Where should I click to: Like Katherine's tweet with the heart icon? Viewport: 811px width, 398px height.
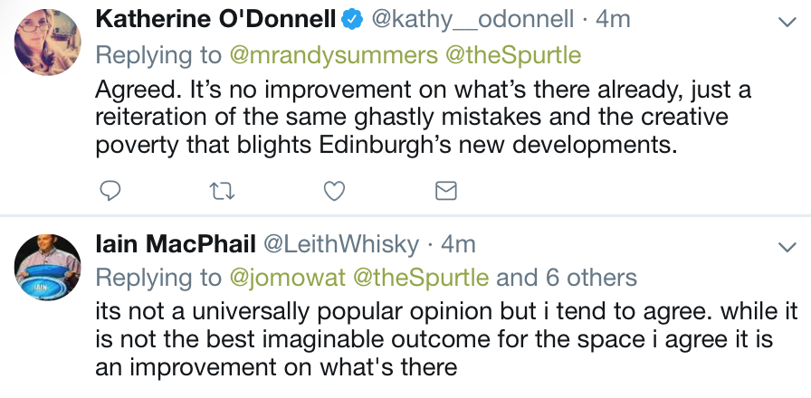334,191
